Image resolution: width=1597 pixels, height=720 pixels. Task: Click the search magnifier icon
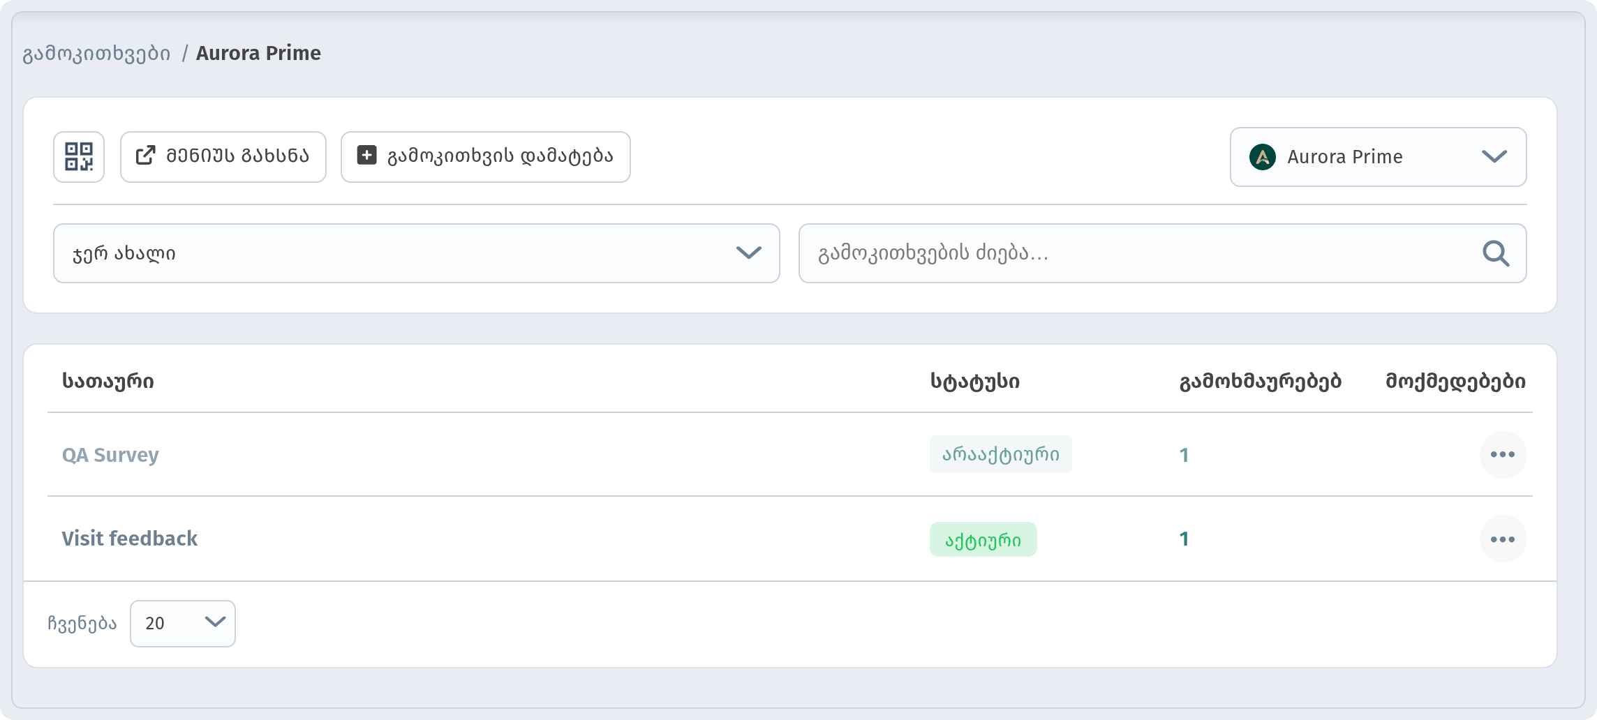(x=1496, y=253)
